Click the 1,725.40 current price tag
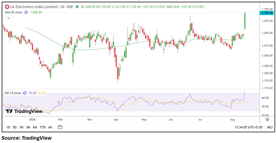 click(x=267, y=13)
